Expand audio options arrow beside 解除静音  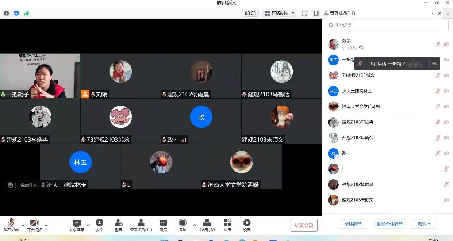pos(23,225)
